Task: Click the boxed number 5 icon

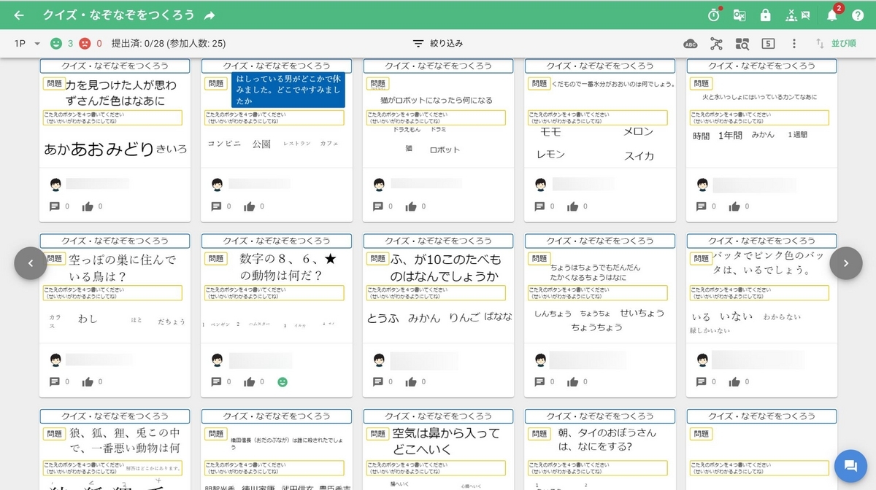Action: [x=768, y=44]
